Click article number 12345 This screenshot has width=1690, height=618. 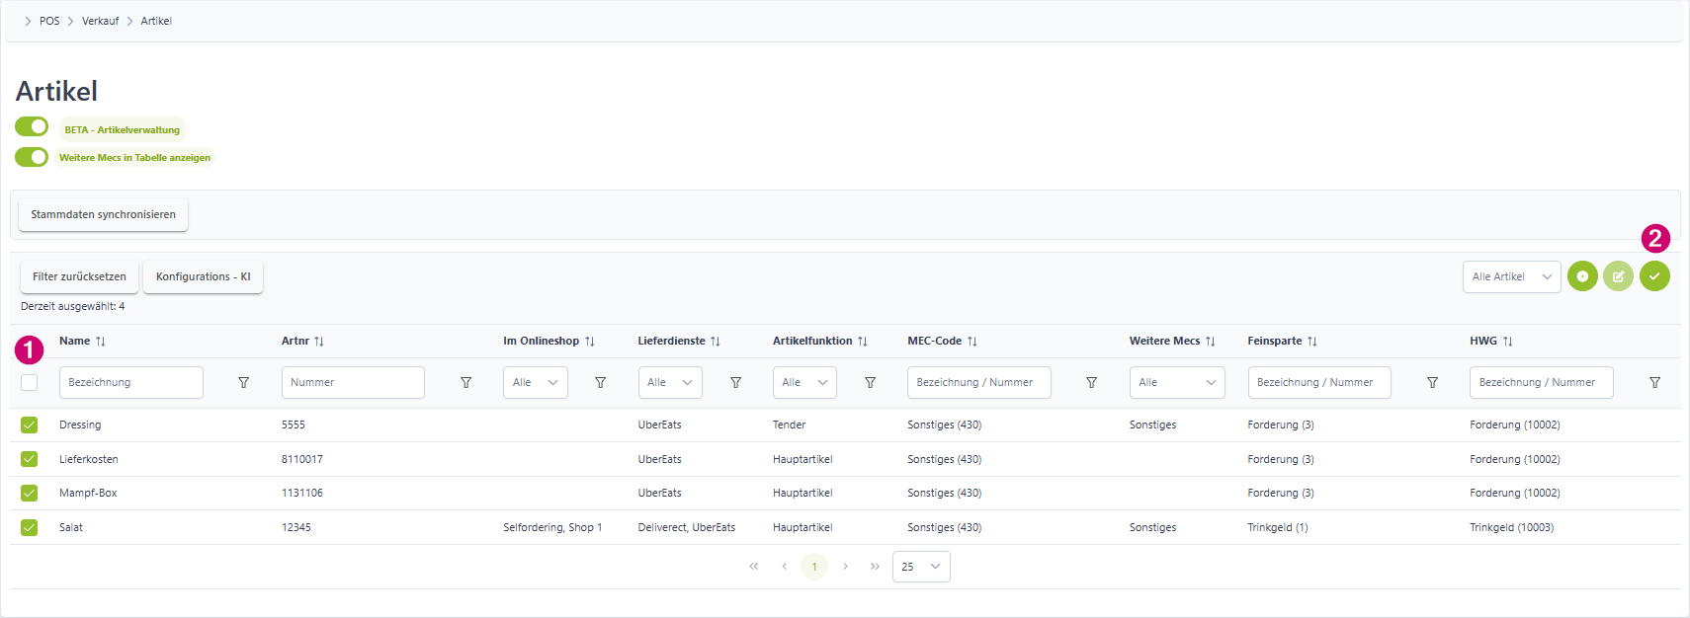pyautogui.click(x=296, y=527)
